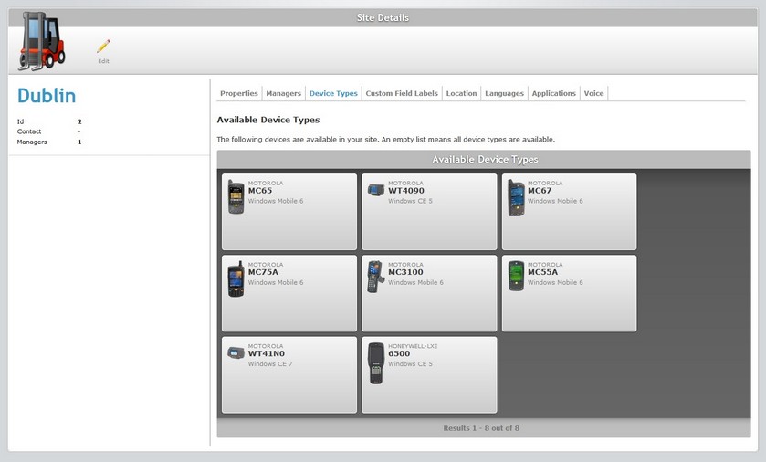Click the Available Device Types section heading
The image size is (766, 462).
(x=268, y=120)
